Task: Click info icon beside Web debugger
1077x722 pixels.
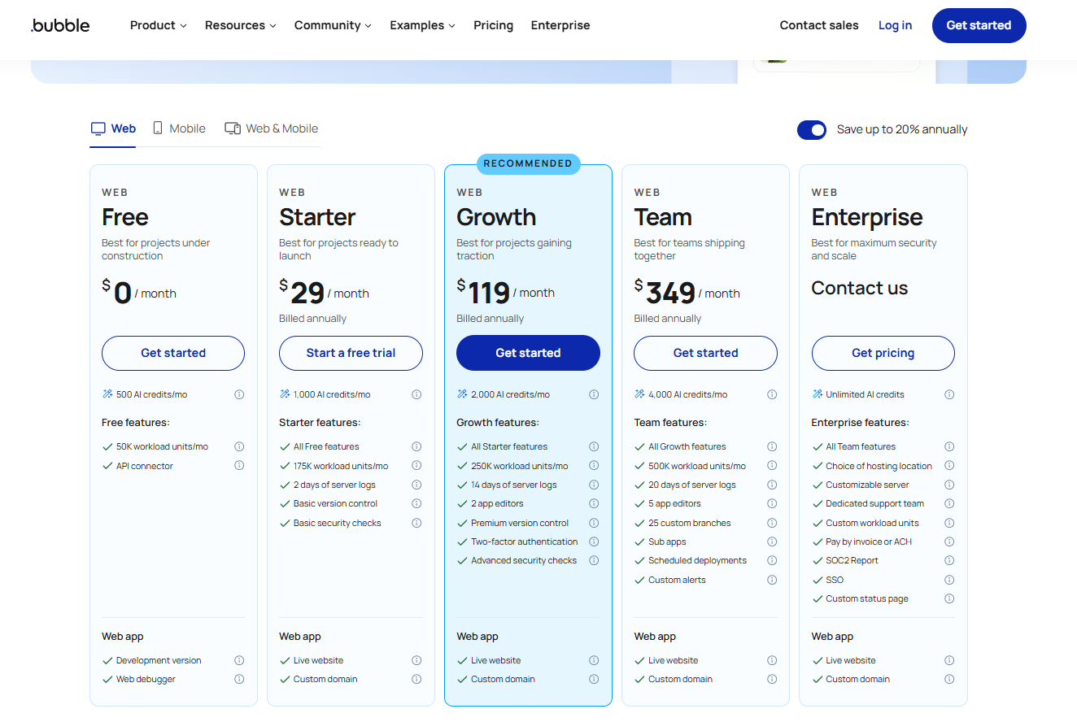Action: 239,679
